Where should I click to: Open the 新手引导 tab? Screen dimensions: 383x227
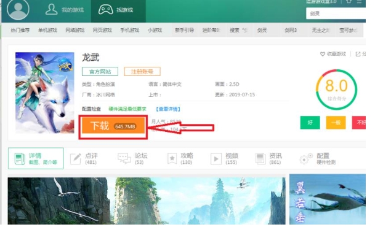point(184,30)
